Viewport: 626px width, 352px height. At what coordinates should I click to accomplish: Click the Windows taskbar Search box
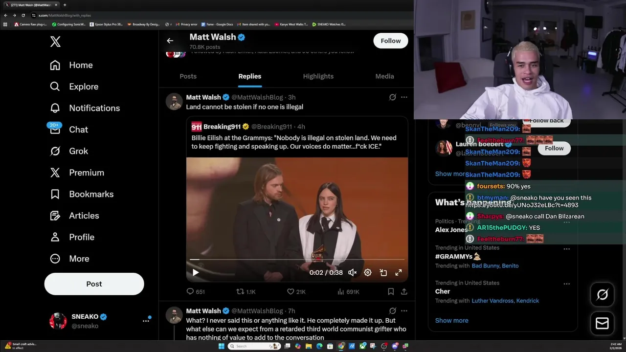coord(254,346)
